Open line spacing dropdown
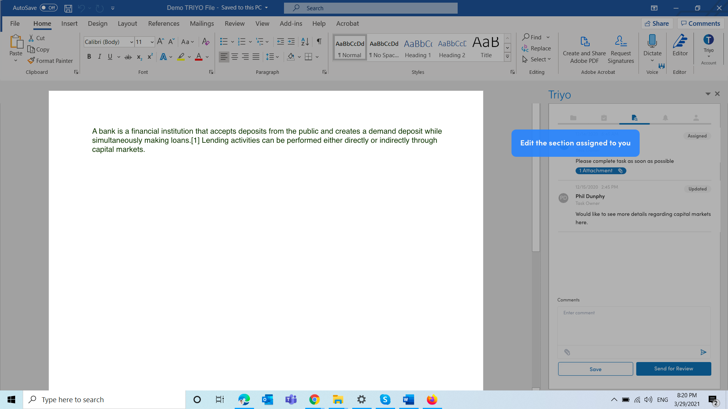728x409 pixels. (278, 57)
